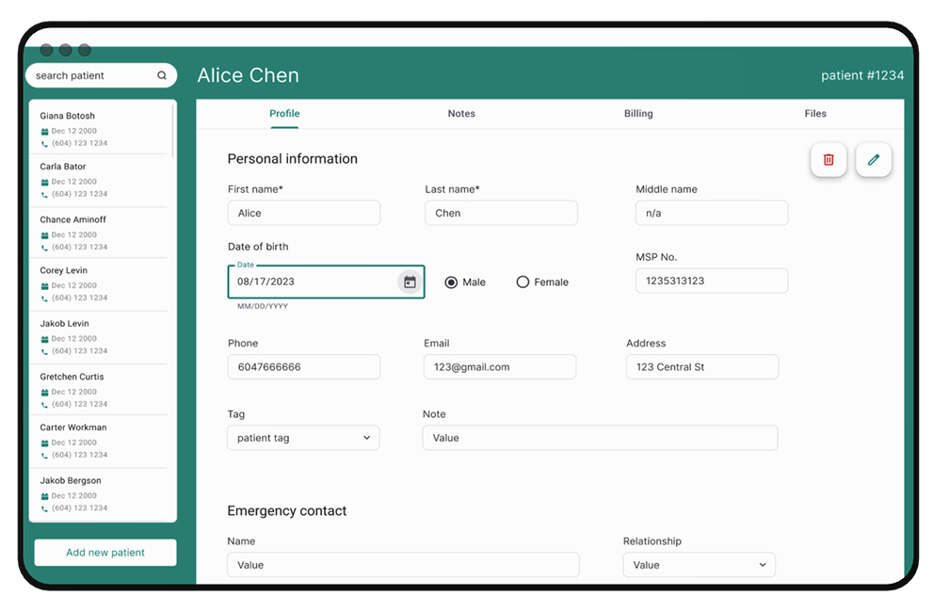Click the Emergency contact Name field
This screenshot has width=933, height=612.
tap(403, 565)
